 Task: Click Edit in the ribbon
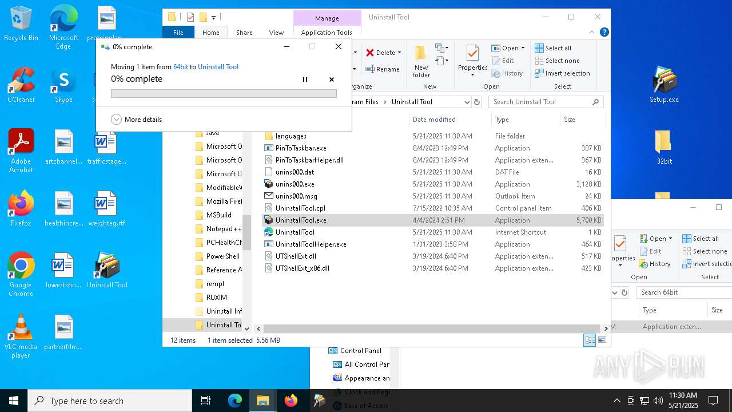tap(502, 61)
